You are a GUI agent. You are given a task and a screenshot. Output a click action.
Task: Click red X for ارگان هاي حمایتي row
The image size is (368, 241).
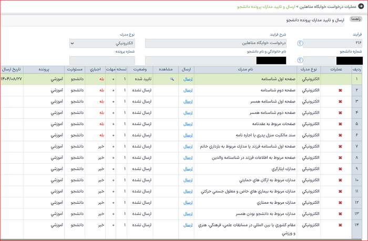point(340,180)
